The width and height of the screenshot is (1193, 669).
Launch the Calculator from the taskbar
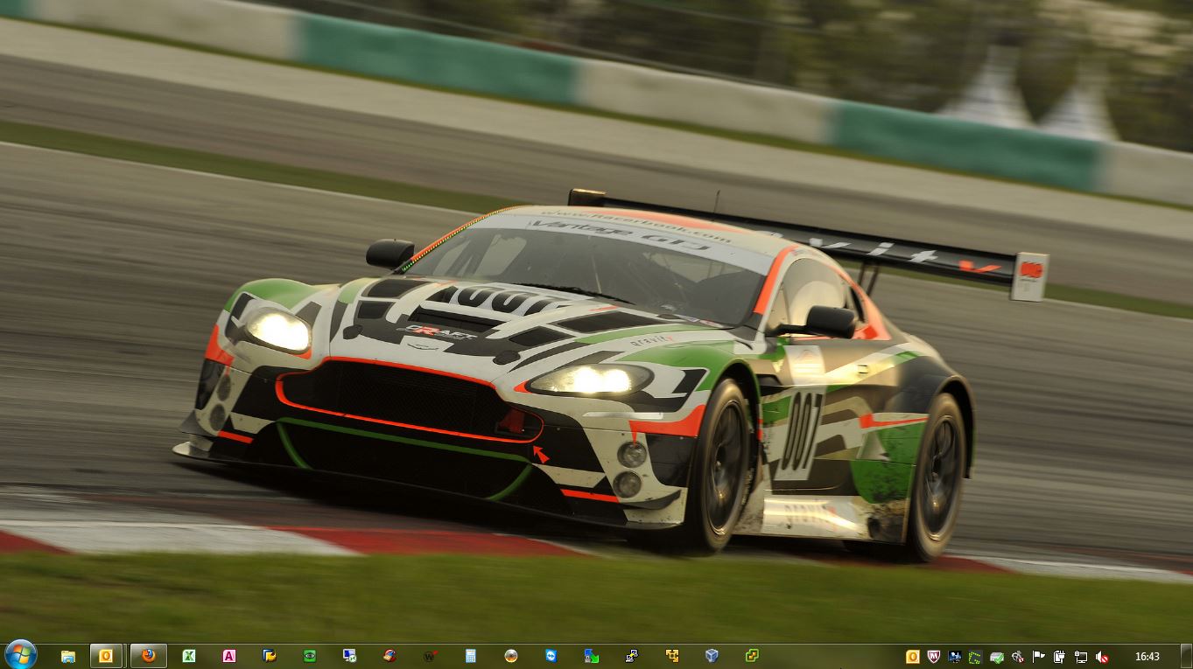(x=471, y=656)
